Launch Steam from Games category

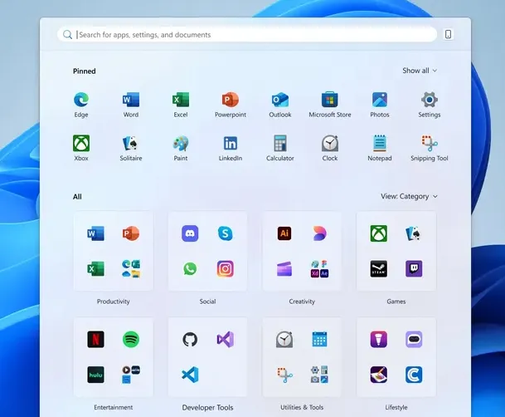[x=379, y=268]
